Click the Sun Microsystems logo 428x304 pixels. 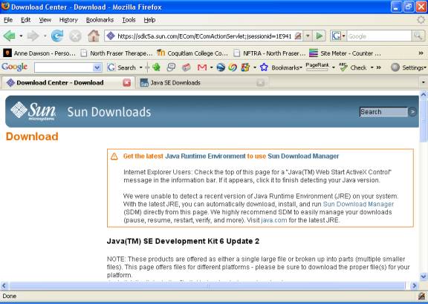[x=33, y=111]
